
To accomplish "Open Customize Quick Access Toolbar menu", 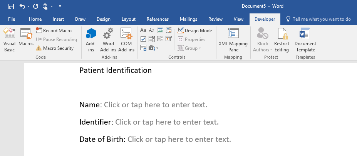I will 60,7.
